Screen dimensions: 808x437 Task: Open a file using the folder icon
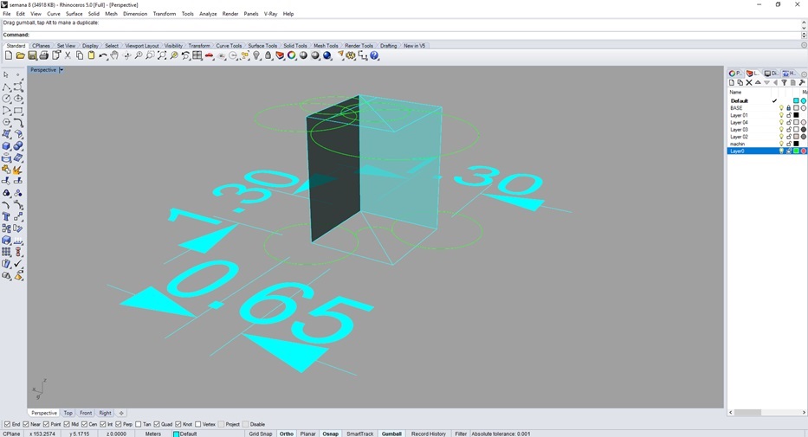pos(20,55)
